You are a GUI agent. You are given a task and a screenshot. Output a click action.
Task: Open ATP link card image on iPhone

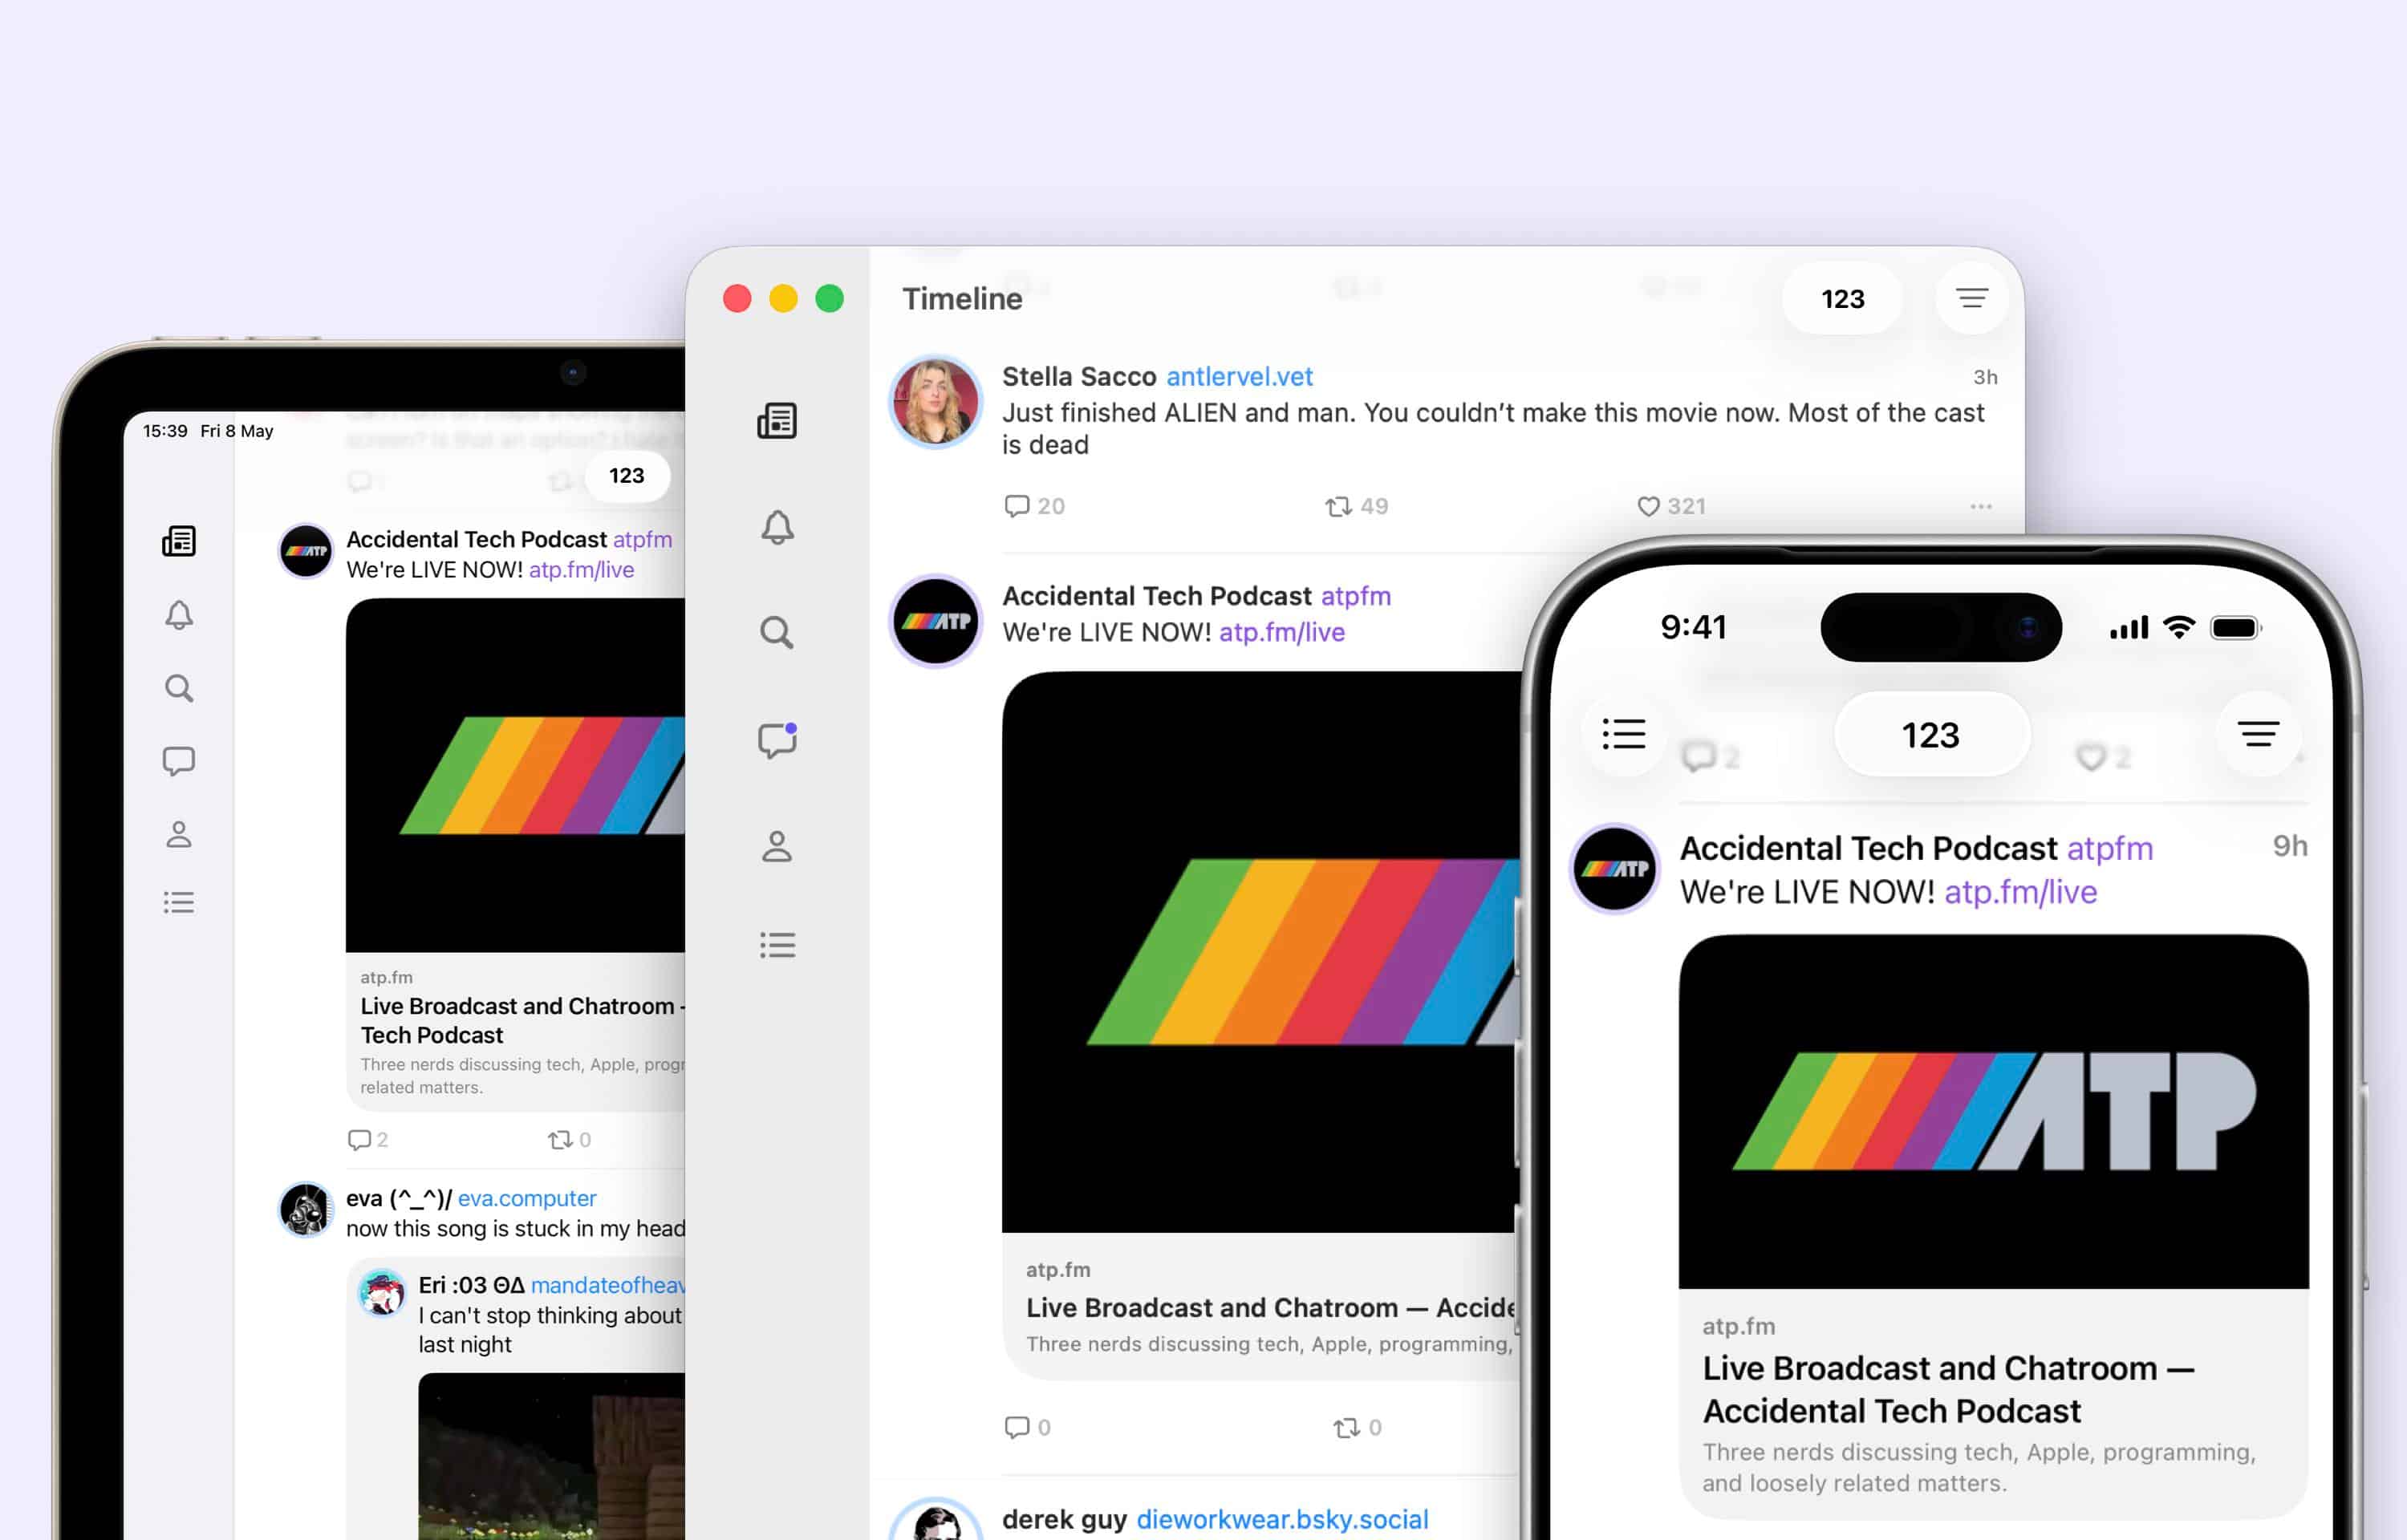tap(1993, 1111)
